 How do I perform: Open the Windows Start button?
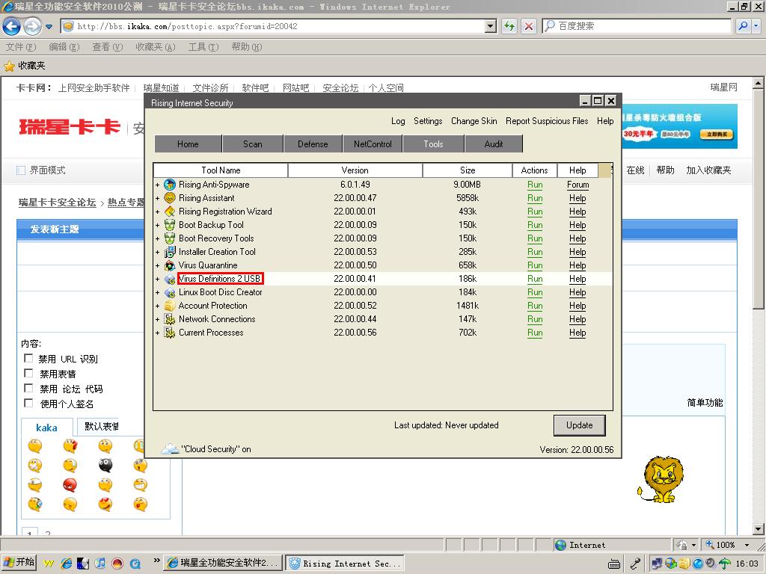pos(19,563)
